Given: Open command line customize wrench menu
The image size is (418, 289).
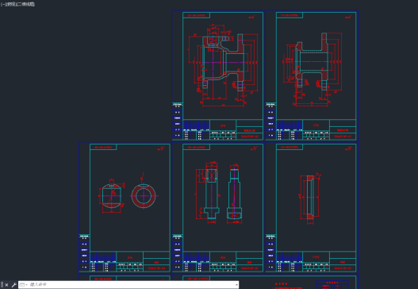Looking at the screenshot, I should coord(13,285).
